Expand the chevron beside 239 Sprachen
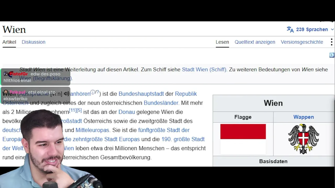Image resolution: width=335 pixels, height=188 pixels. (332, 30)
